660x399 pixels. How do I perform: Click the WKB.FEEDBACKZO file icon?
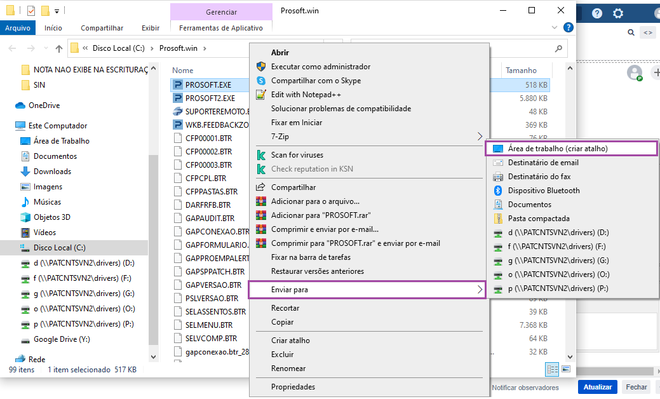178,125
